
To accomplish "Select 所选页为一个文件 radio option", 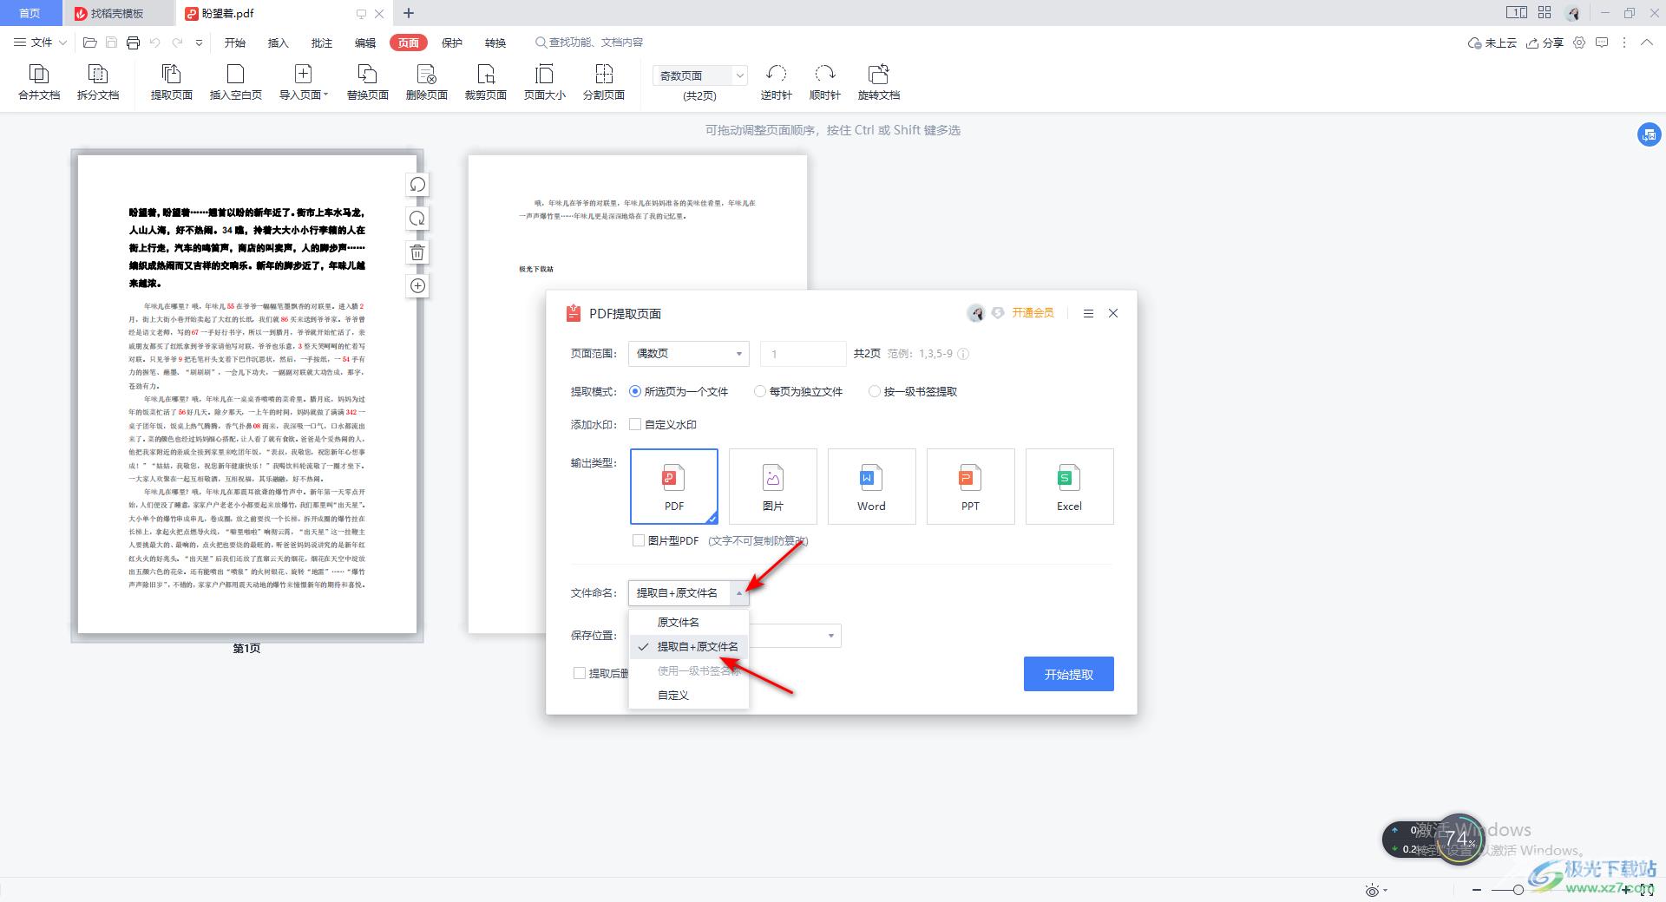I will (679, 392).
